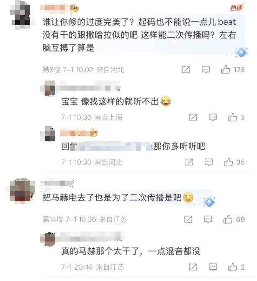Share the 14th floor comment from Jiangsu

click(x=188, y=219)
